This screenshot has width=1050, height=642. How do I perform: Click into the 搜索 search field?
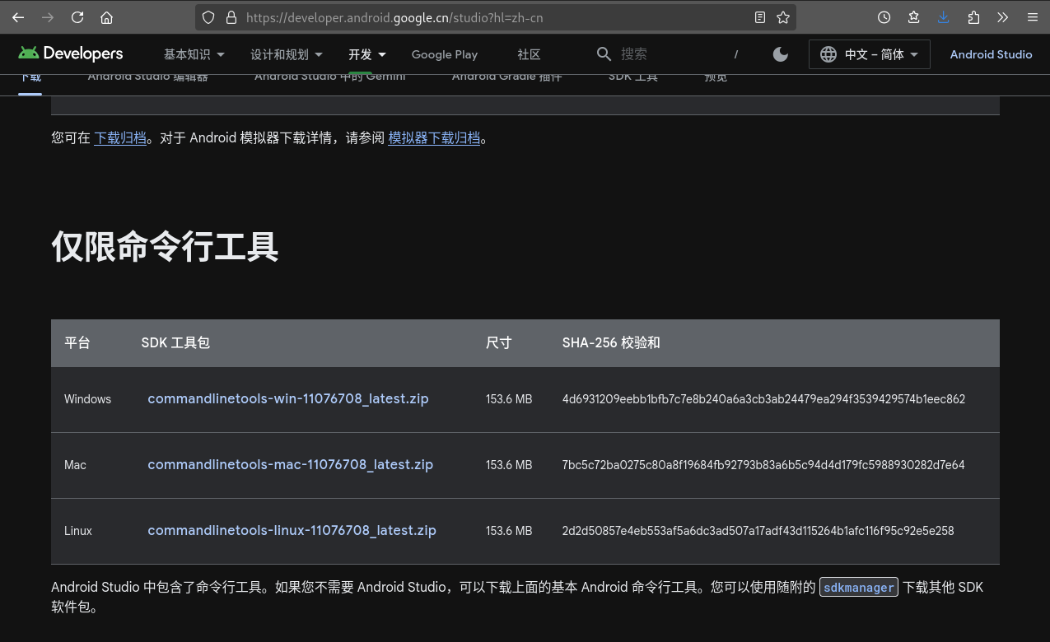click(x=667, y=54)
